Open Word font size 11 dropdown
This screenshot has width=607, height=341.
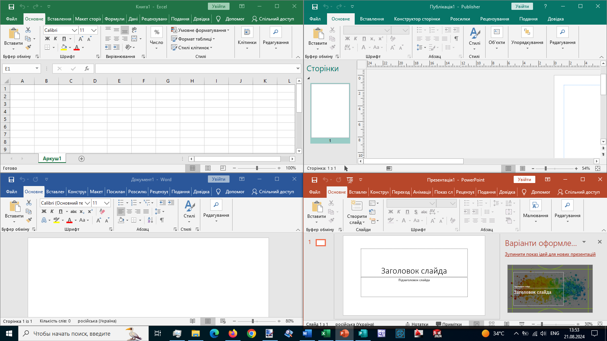(107, 203)
